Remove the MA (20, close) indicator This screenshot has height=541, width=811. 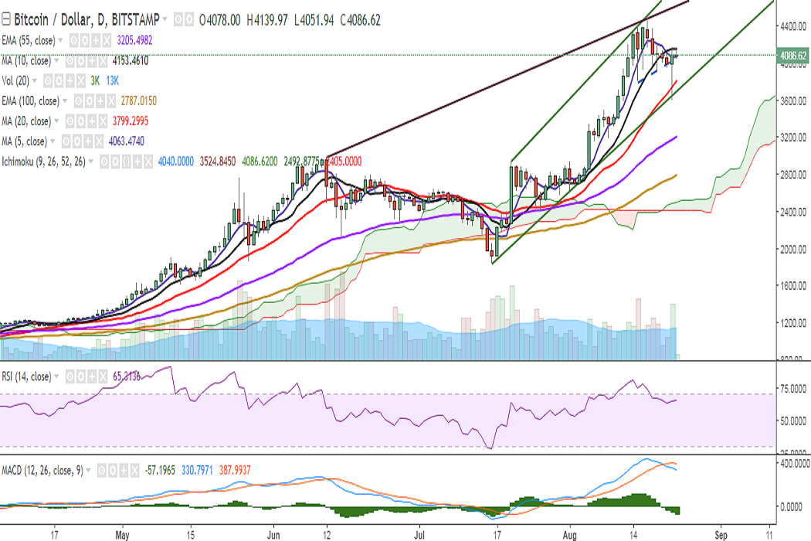point(103,121)
